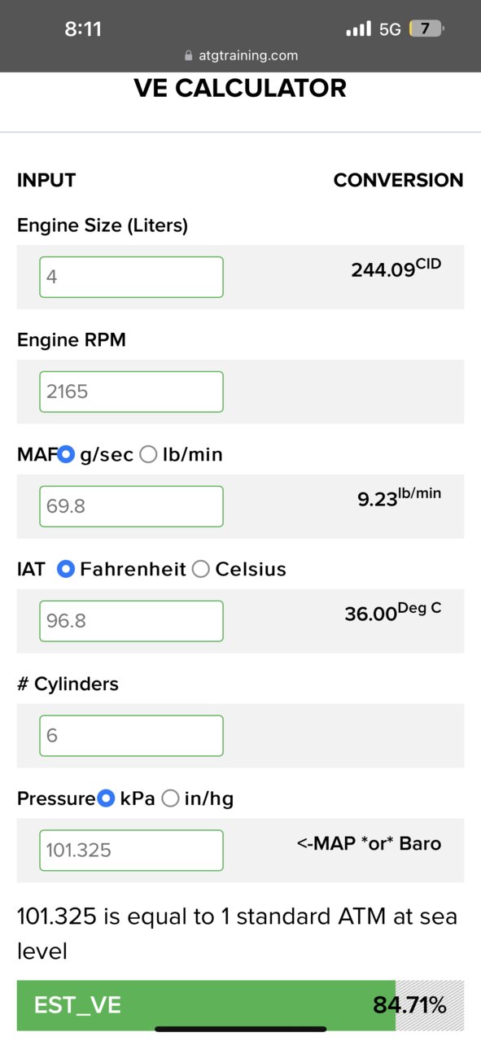Click the Engine Size liters input field
Screen dimensions: 481x1041
click(131, 277)
